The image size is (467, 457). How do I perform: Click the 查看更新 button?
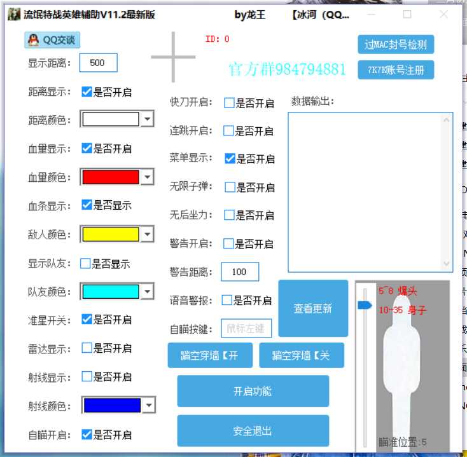[x=313, y=308]
